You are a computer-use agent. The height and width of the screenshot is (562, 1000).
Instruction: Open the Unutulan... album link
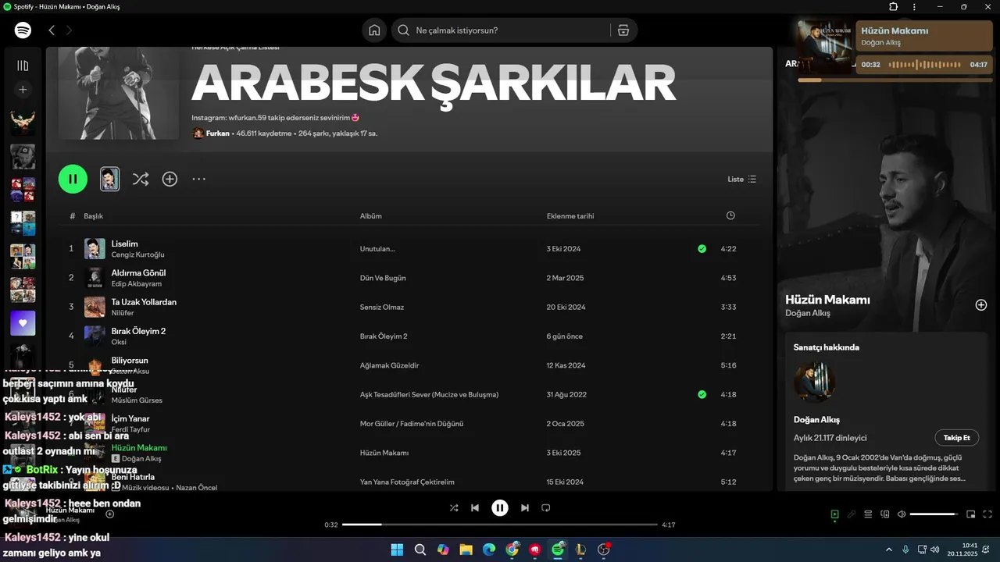click(377, 249)
